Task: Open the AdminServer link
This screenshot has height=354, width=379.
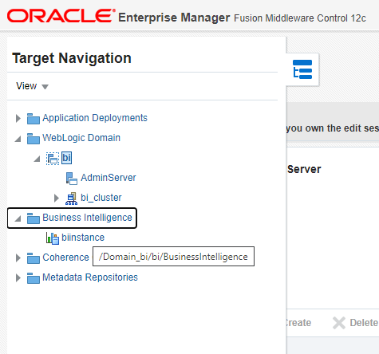Action: 109,178
